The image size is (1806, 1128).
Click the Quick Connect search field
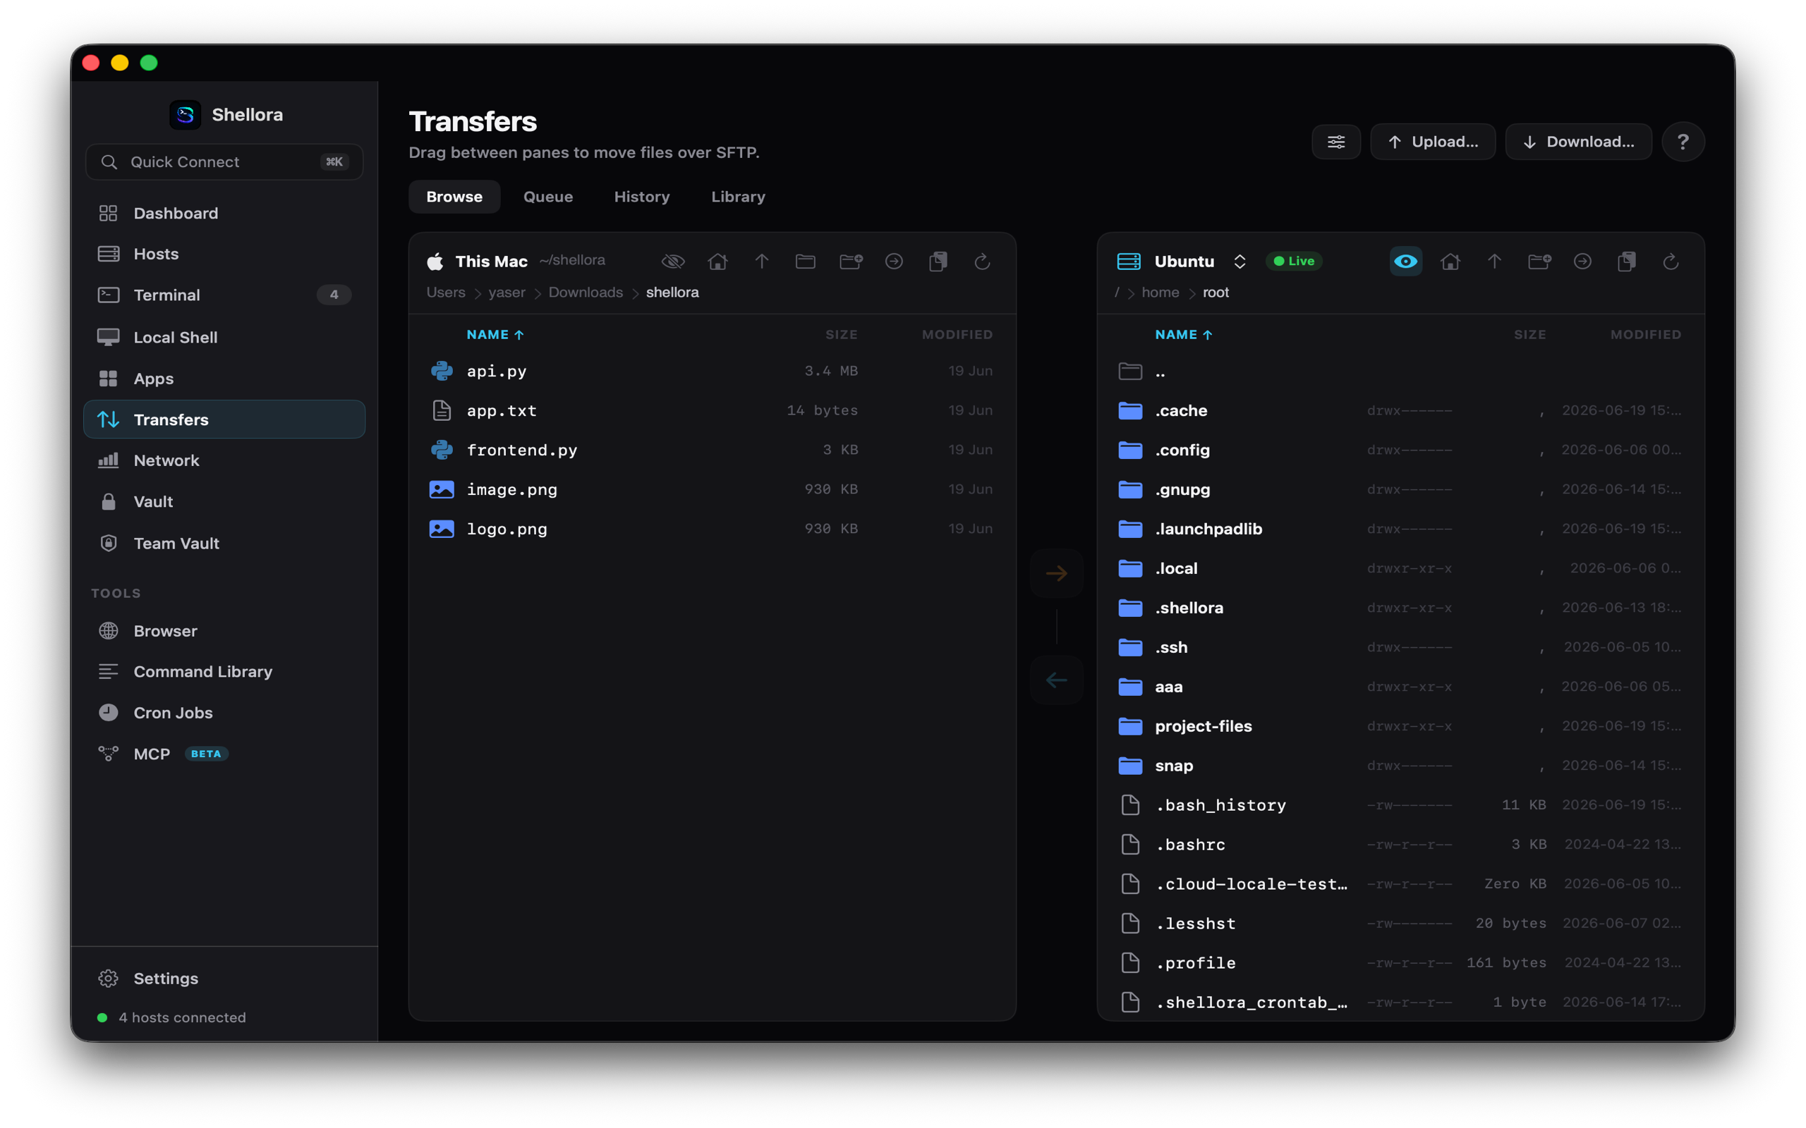224,162
